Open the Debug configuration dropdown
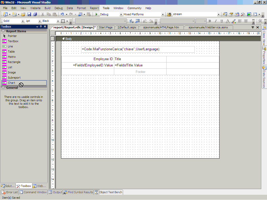267x200 pixels. coord(121,15)
